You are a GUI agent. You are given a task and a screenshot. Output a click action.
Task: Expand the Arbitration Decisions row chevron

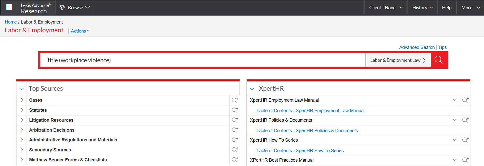click(22, 130)
